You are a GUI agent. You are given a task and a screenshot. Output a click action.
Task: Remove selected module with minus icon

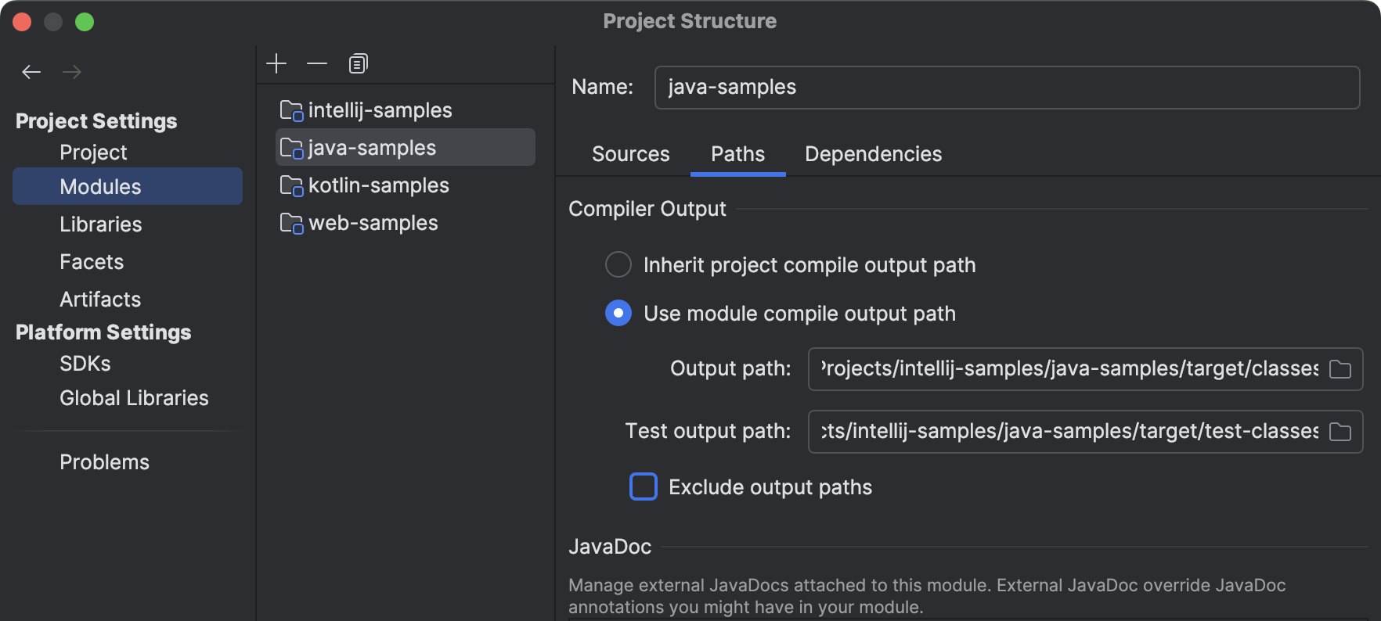317,63
